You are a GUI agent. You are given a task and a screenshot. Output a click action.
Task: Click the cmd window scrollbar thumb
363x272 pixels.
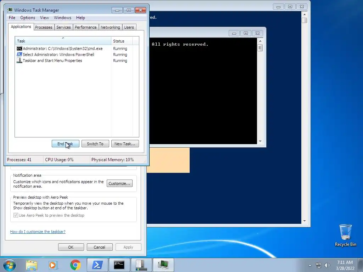(x=260, y=48)
